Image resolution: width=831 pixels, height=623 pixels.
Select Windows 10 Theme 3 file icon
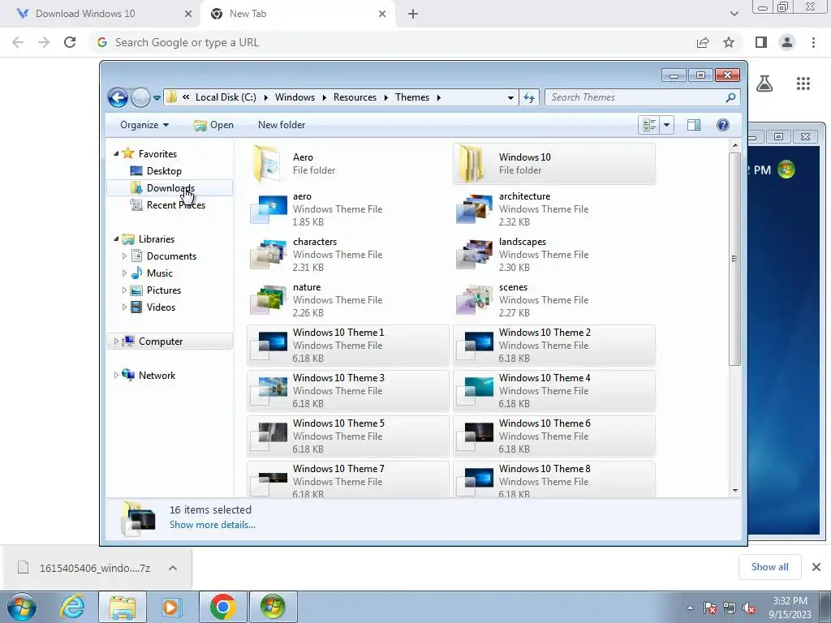coord(269,390)
